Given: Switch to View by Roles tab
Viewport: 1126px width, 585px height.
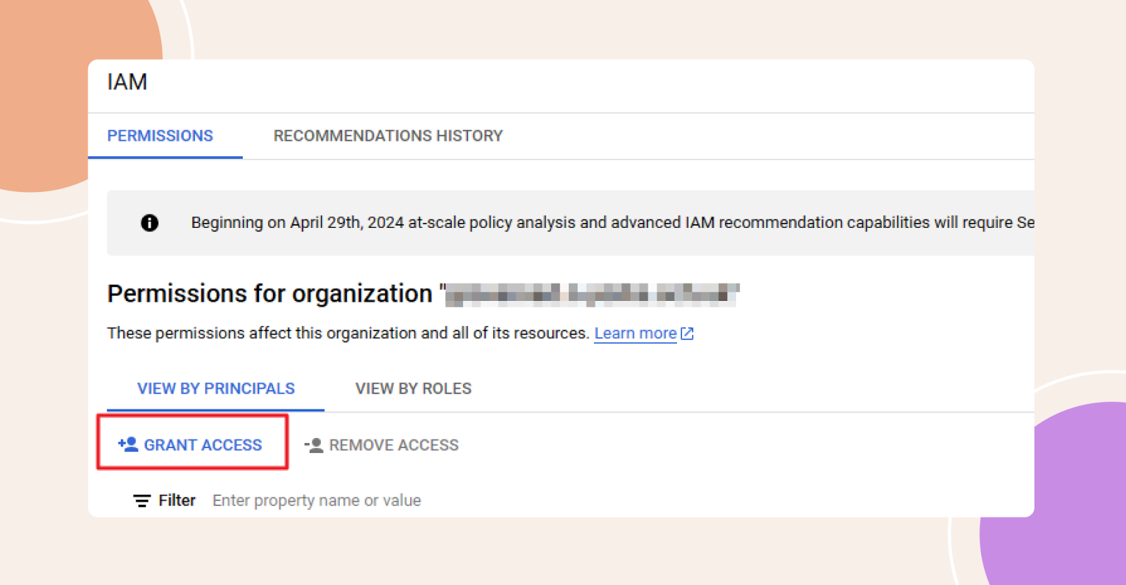Looking at the screenshot, I should [413, 389].
